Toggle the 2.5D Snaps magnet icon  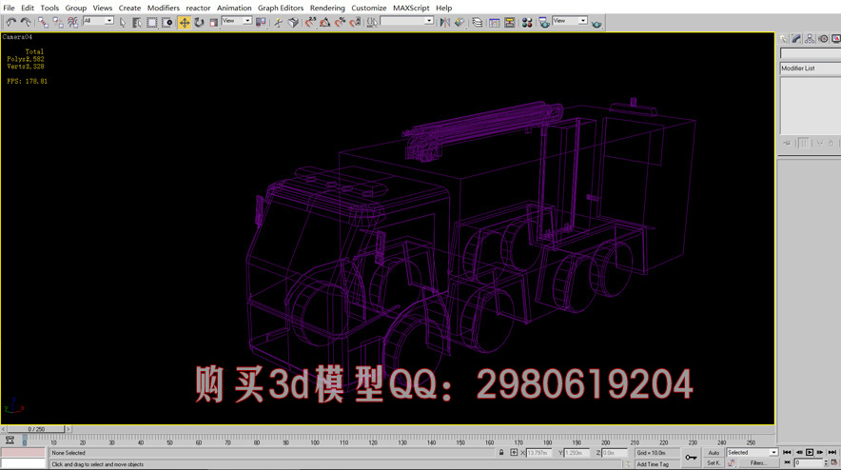click(310, 22)
